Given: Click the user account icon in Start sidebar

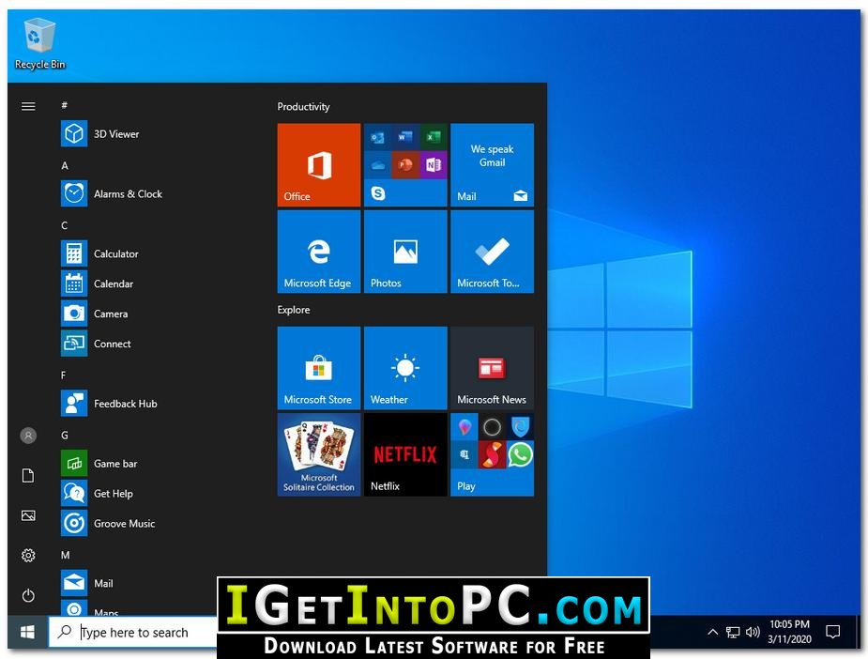Looking at the screenshot, I should pyautogui.click(x=28, y=436).
